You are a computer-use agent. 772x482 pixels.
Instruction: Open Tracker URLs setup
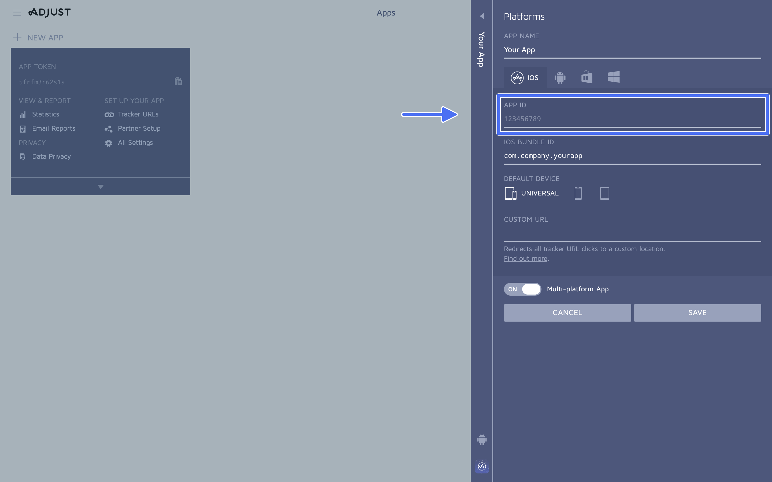point(138,114)
